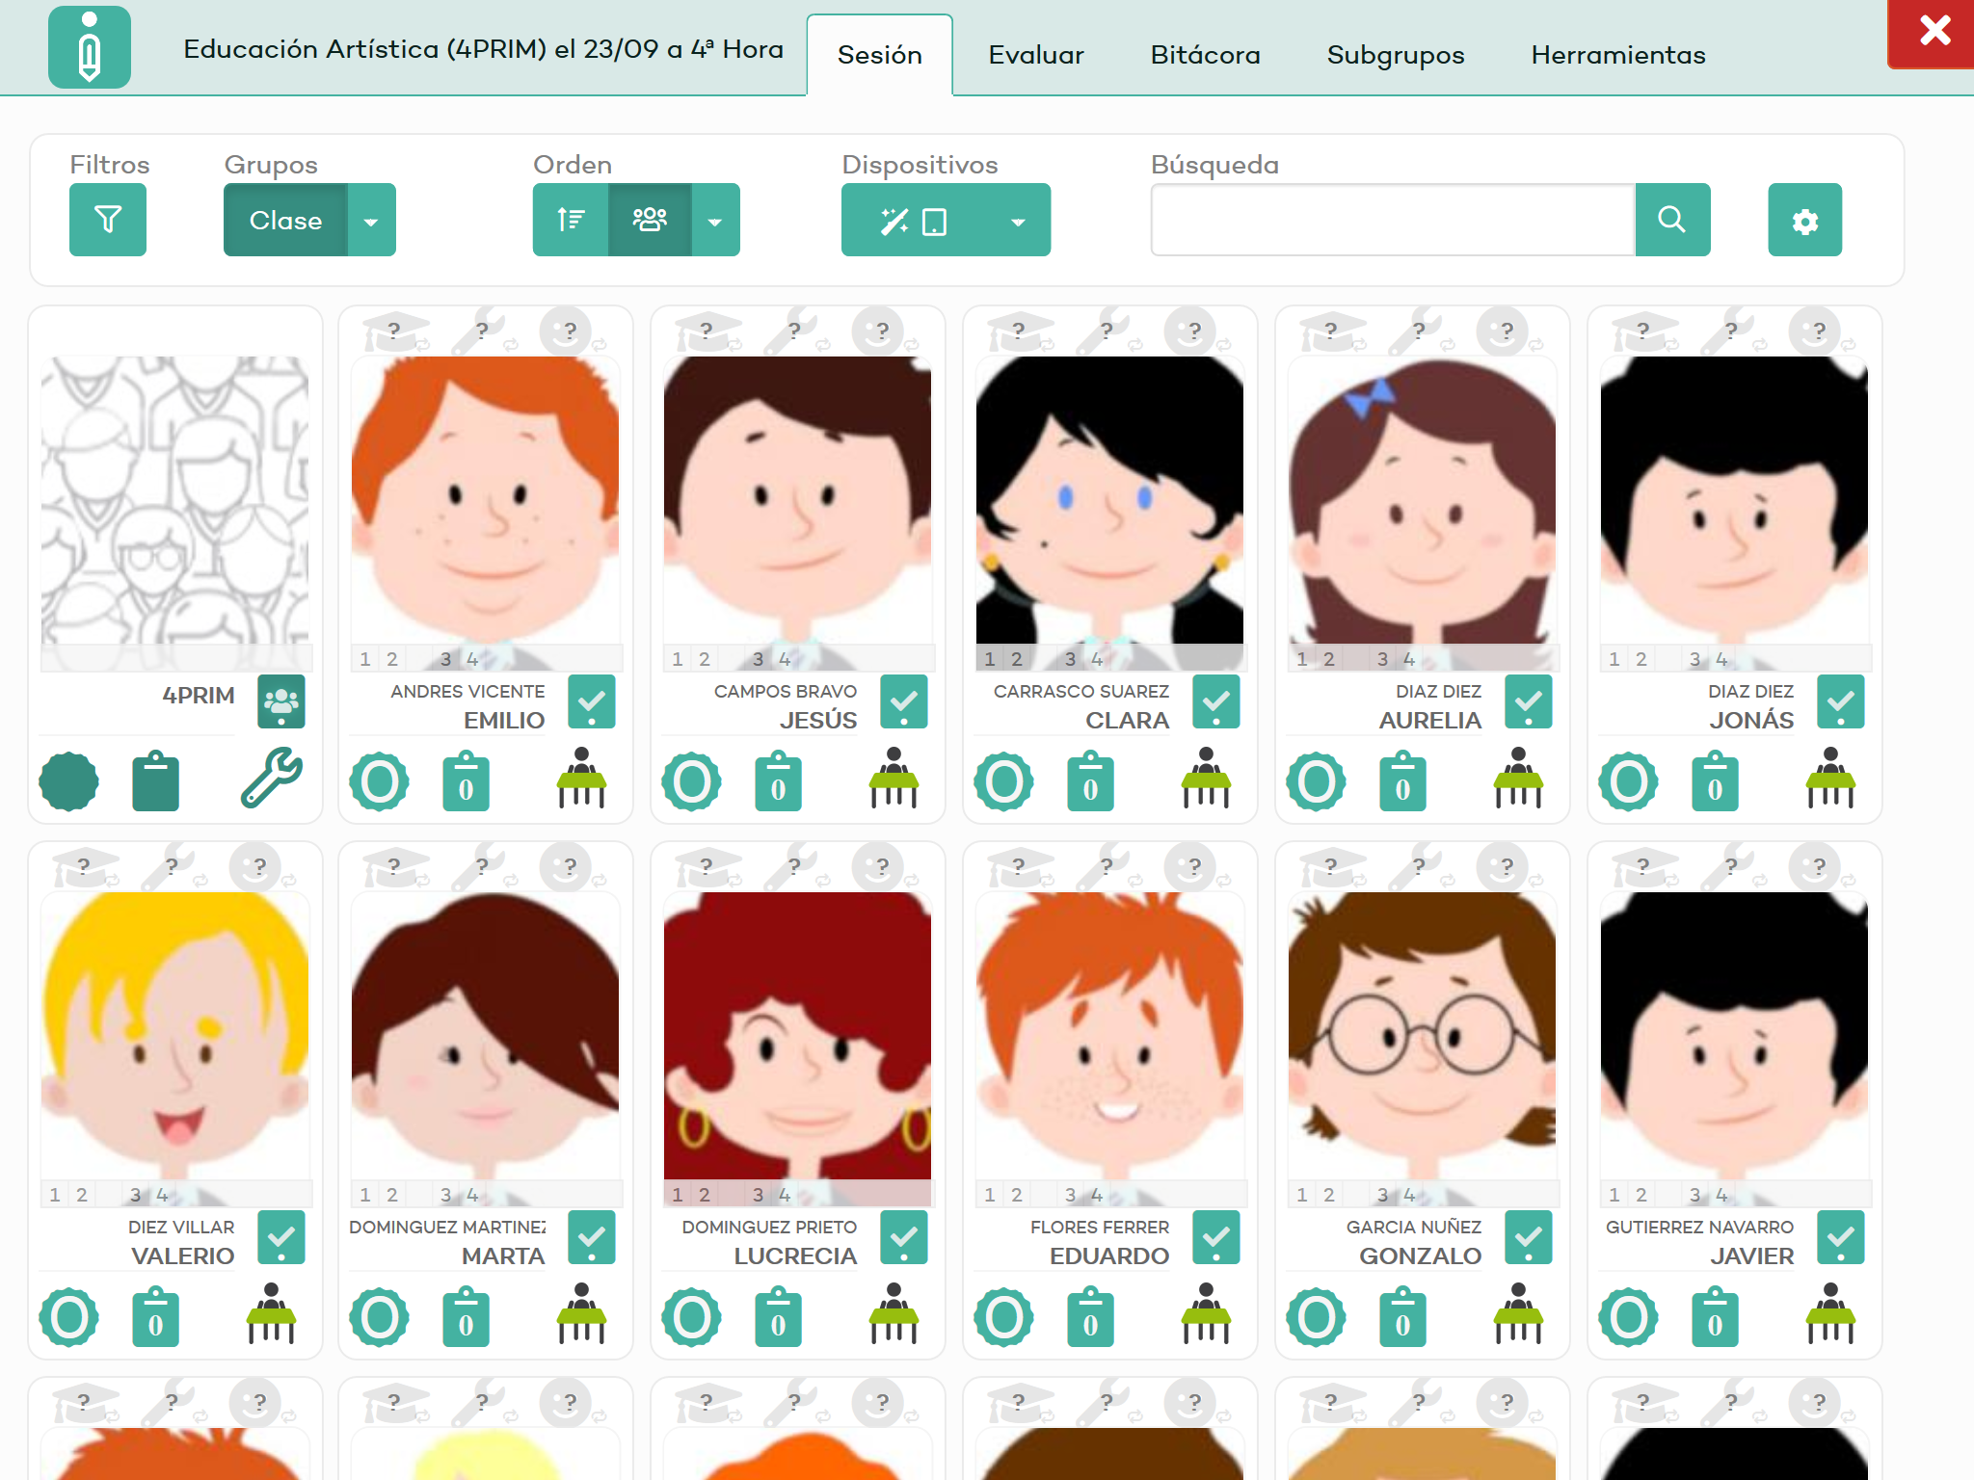The image size is (1974, 1480).
Task: Open the app logo icon at top left
Action: pyautogui.click(x=89, y=47)
